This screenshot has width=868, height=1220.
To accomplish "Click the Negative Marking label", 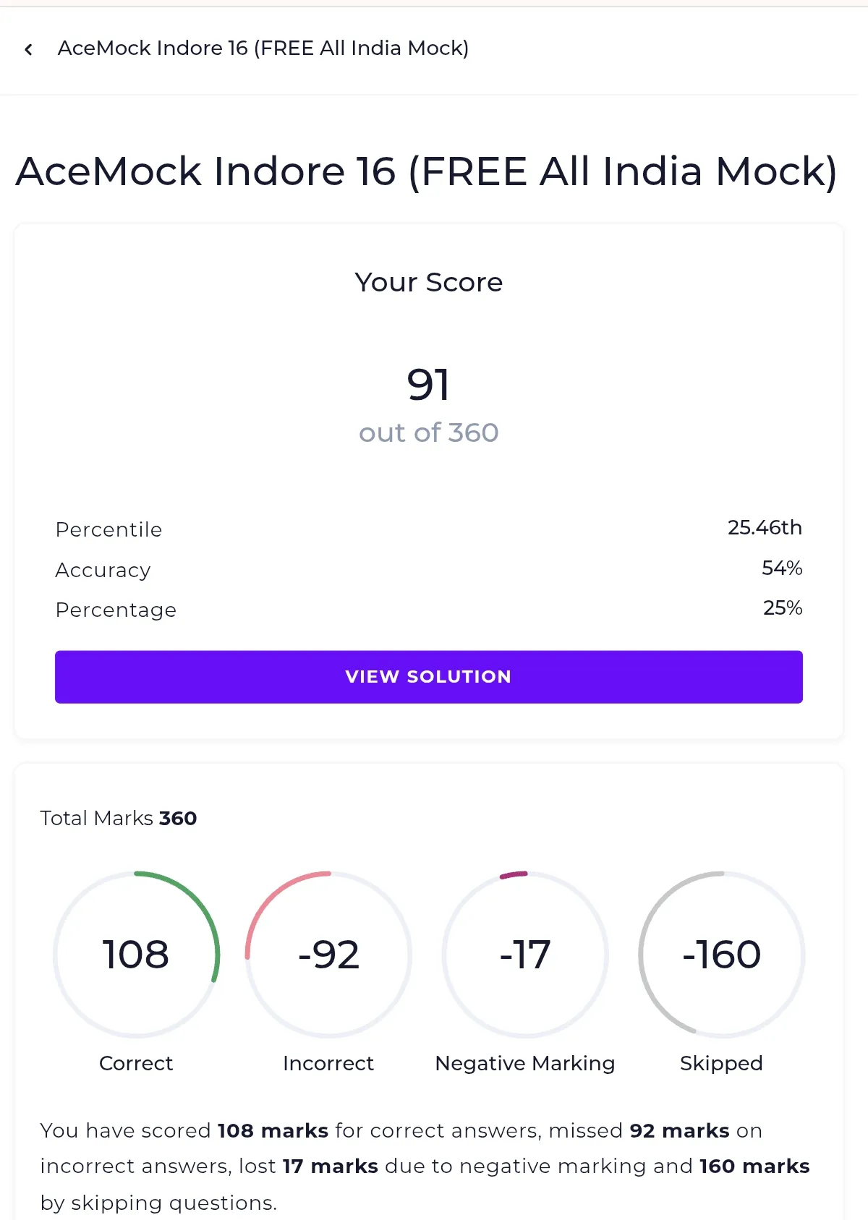I will [525, 1063].
